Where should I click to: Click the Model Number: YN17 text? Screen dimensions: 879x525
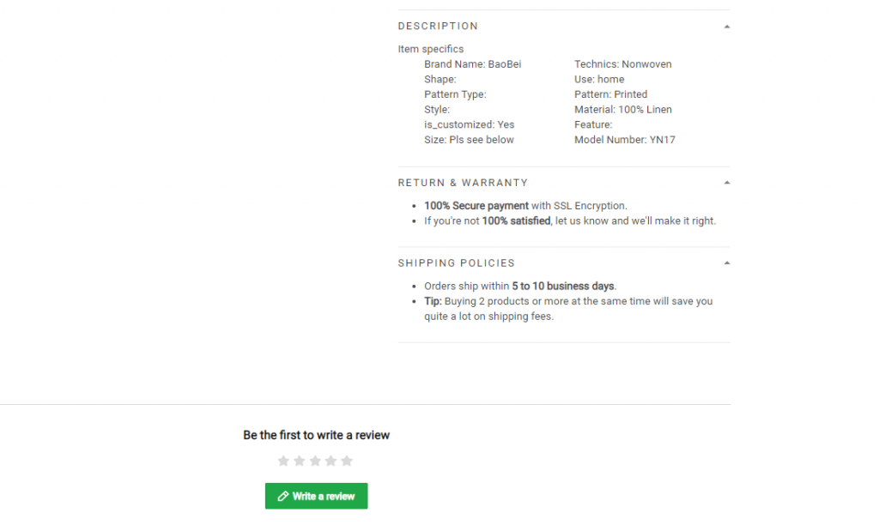point(625,140)
